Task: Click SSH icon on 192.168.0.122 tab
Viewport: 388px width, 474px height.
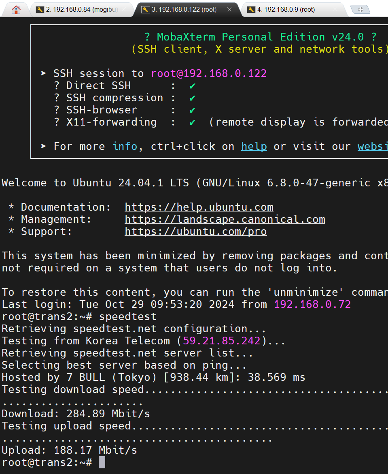Action: tap(146, 10)
